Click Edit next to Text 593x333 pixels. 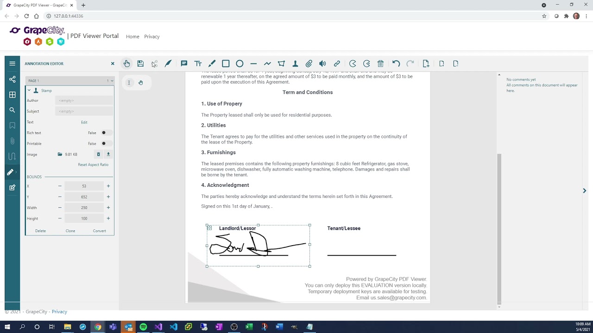coord(84,122)
